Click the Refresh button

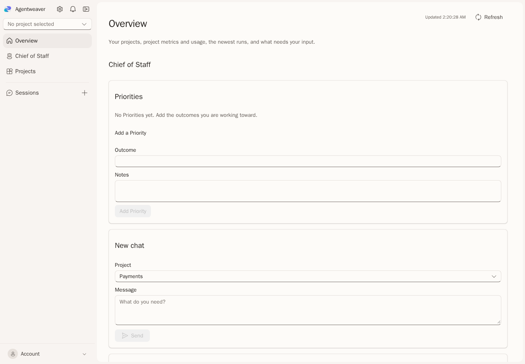tap(489, 17)
